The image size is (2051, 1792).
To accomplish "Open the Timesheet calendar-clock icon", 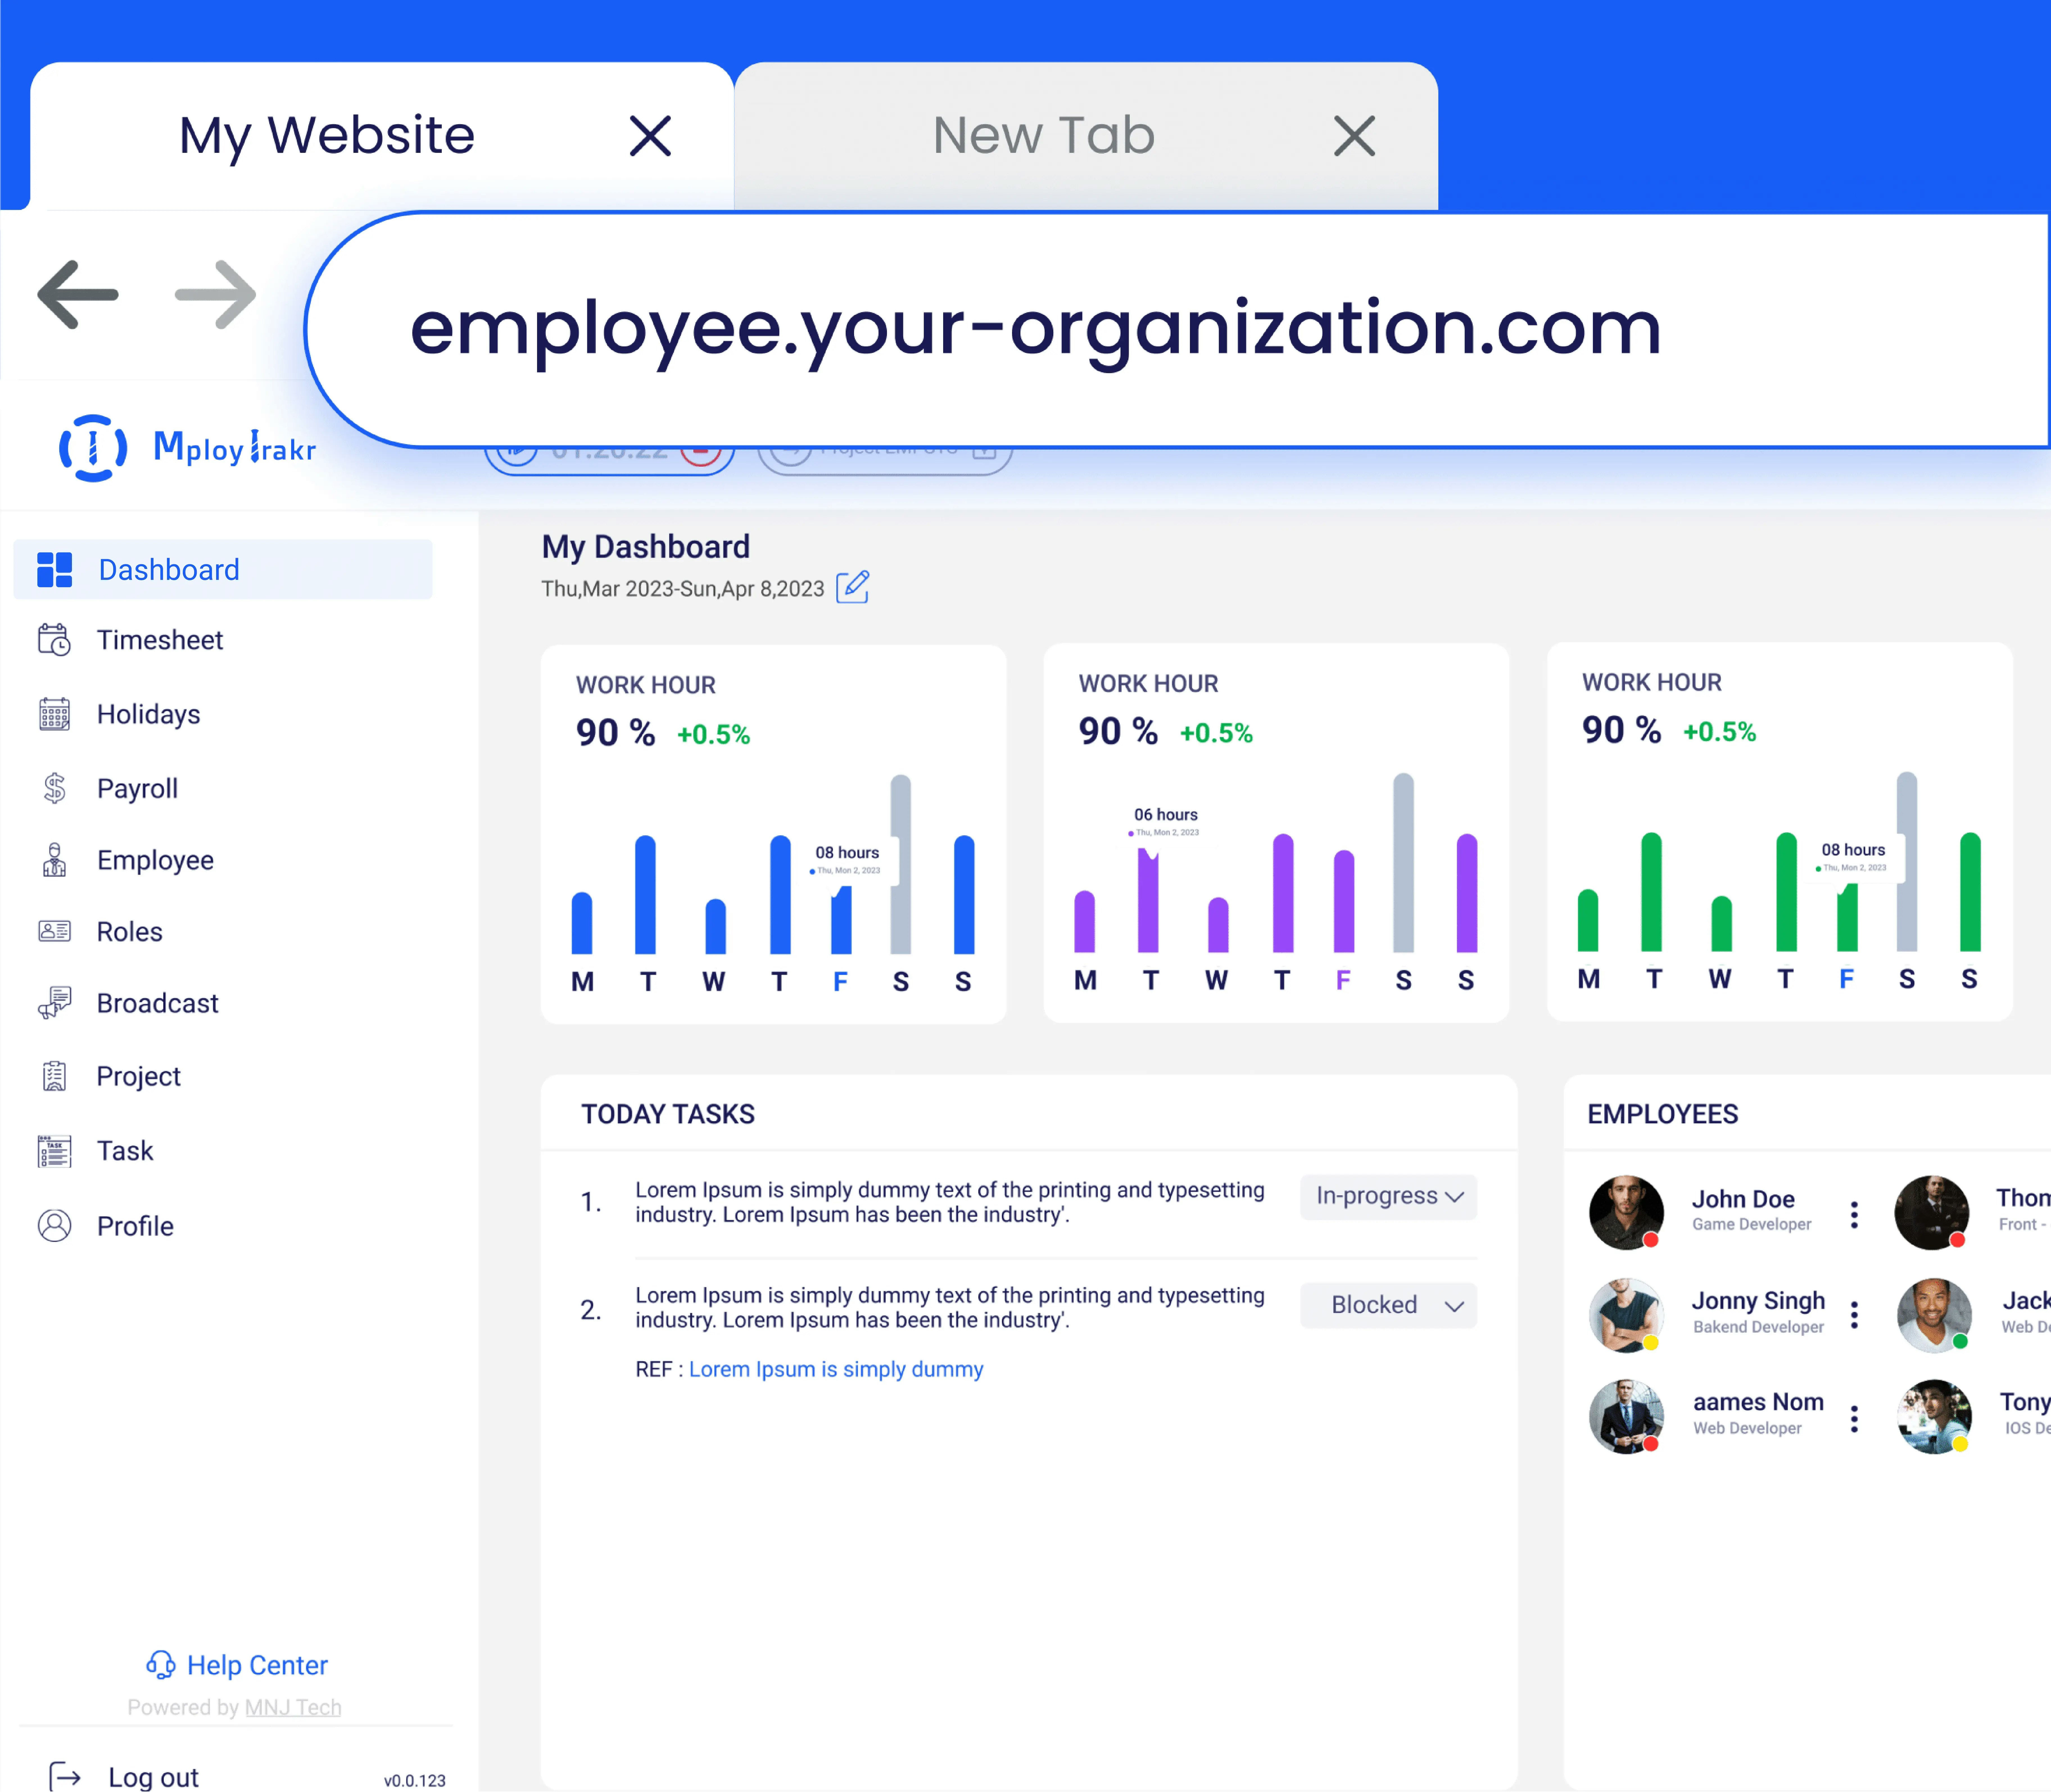I will tap(54, 640).
